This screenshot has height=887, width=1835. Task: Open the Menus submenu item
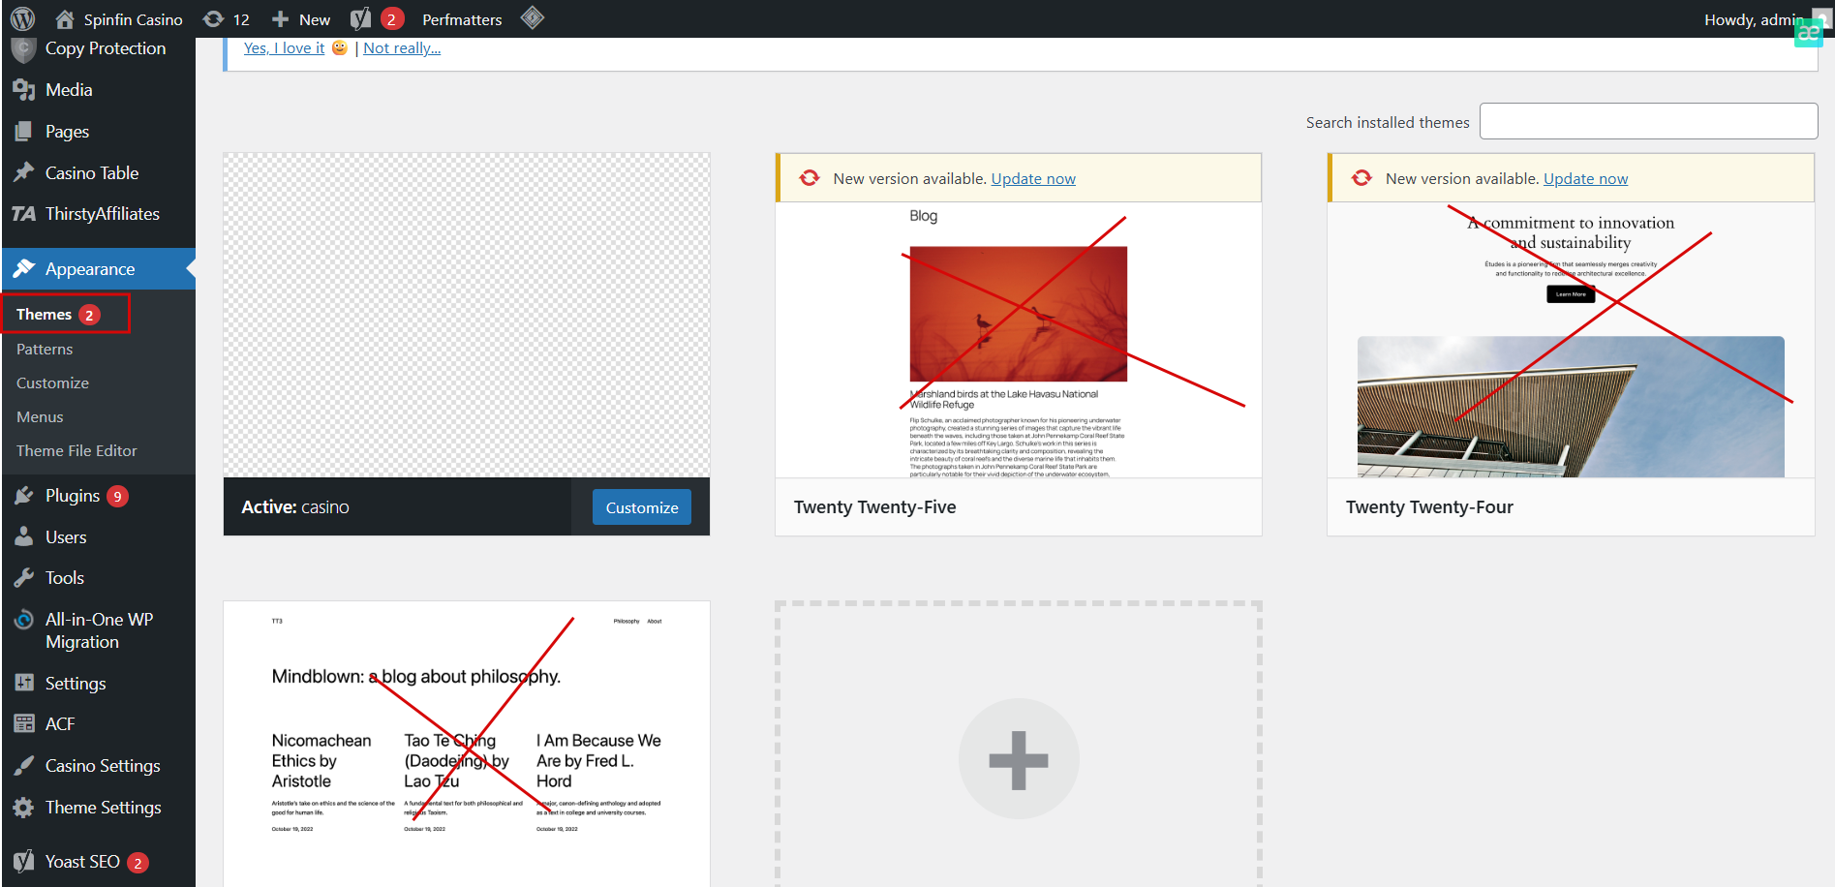coord(40,416)
